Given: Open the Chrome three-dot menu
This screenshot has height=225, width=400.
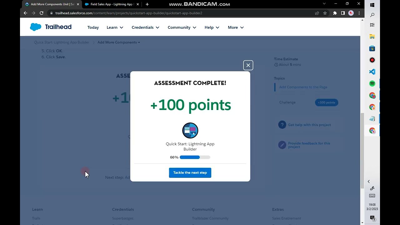Looking at the screenshot, I should (x=359, y=13).
